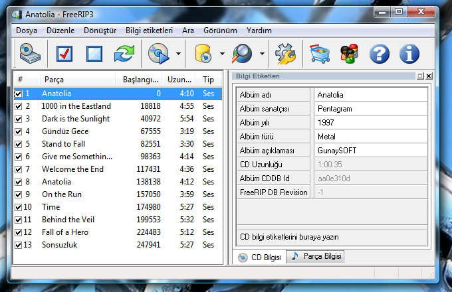Viewport: 452px width, 292px height.
Task: Toggle checkbox for track 8 Anatolia
Action: 19,182
